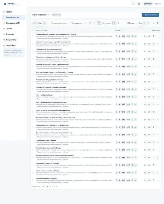Viewport: 164px width, 204px height.
Task: Click the plus icon on the last question row
Action: pyautogui.click(x=158, y=180)
